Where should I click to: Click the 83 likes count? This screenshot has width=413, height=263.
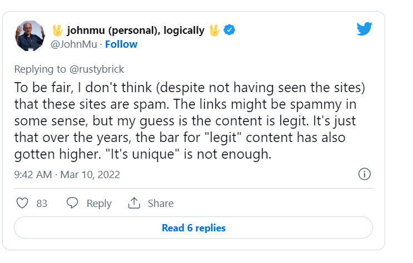pos(42,204)
